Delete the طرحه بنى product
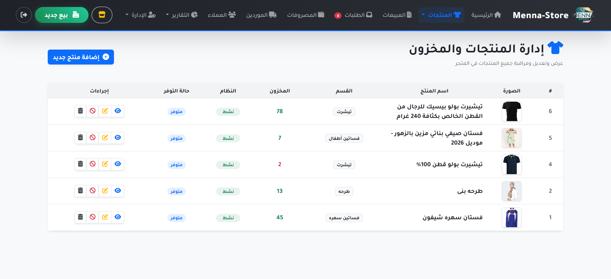 click(81, 191)
